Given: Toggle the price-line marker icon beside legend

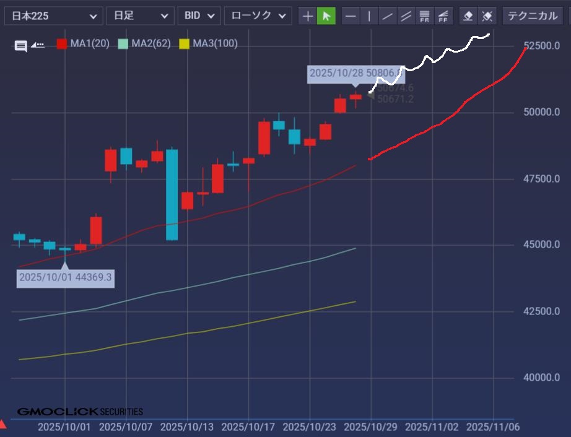Looking at the screenshot, I should pyautogui.click(x=38, y=45).
